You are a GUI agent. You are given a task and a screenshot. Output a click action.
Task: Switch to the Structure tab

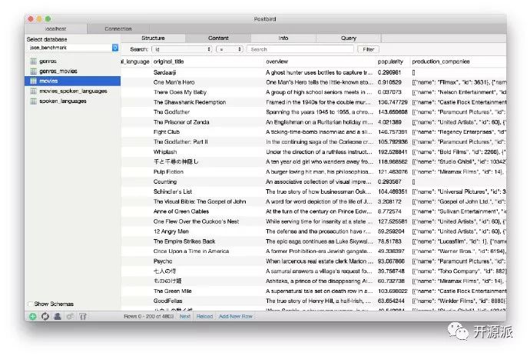153,38
